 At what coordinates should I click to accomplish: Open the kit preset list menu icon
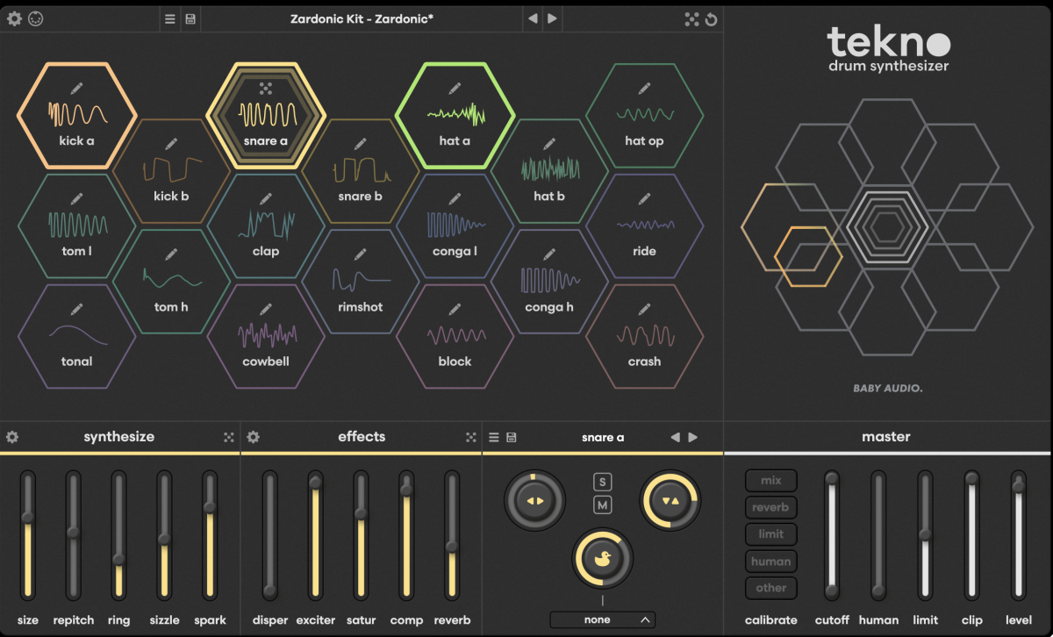170,18
